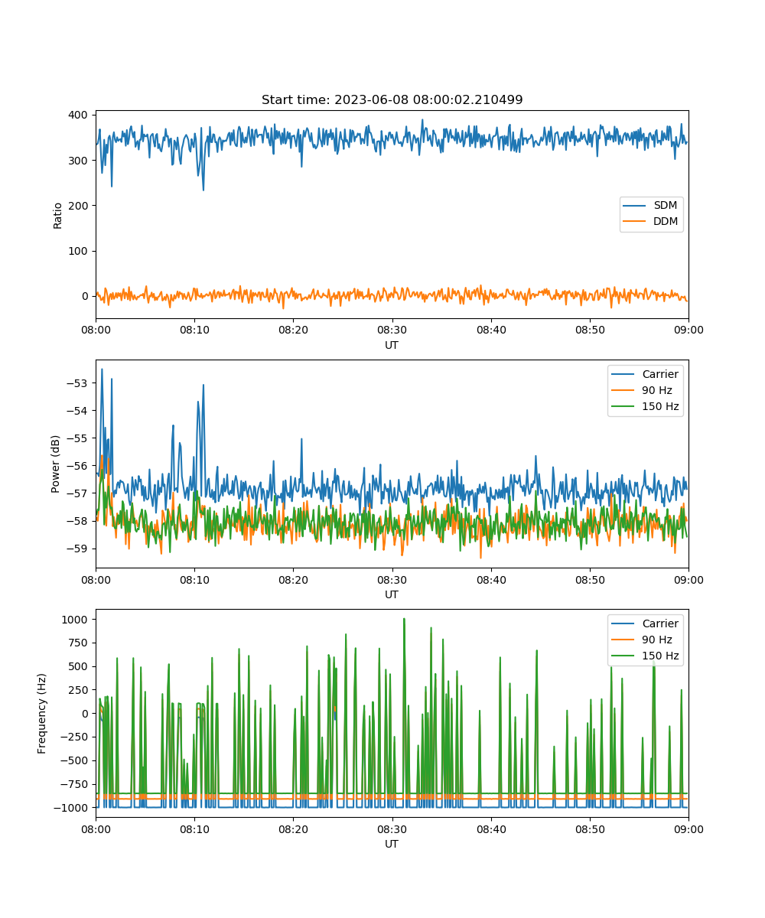This screenshot has height=918, width=765.
Task: Click the 08:40 tick under the Power plot
Action: tap(490, 579)
